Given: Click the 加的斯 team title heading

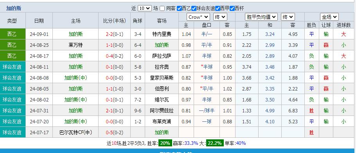Looking at the screenshot, I should tap(14, 8).
